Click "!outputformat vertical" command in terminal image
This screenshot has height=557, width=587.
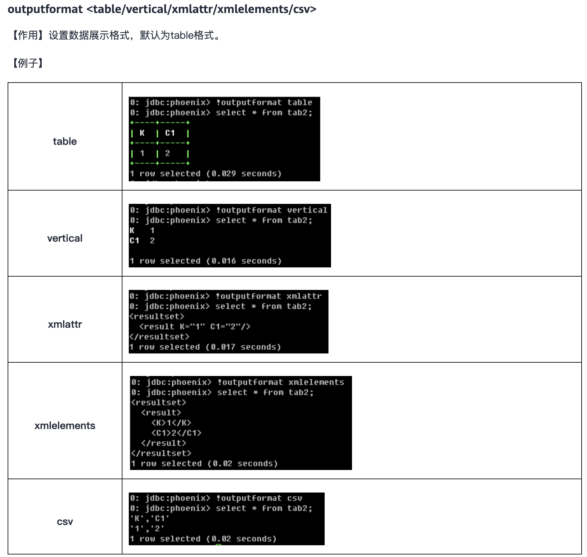tap(272, 210)
